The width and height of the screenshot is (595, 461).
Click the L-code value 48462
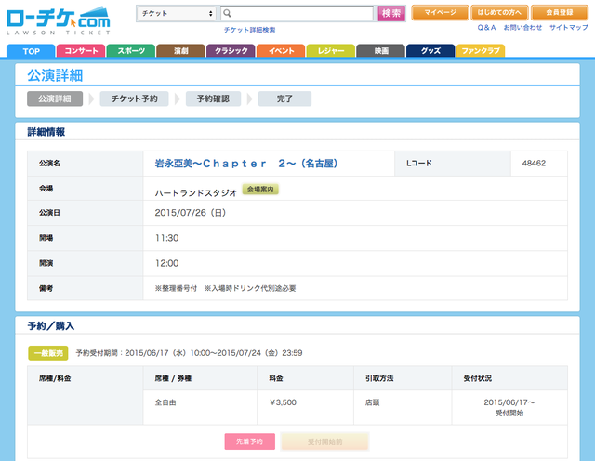click(x=534, y=164)
